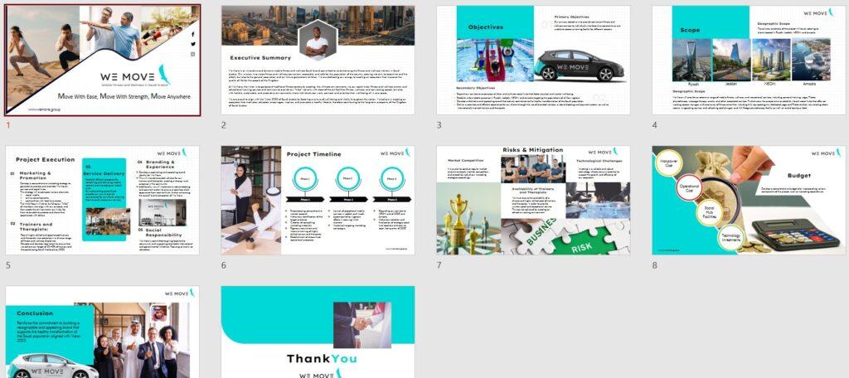This screenshot has width=849, height=378.
Task: Select the Project Execution slide thumbnail
Action: point(102,201)
